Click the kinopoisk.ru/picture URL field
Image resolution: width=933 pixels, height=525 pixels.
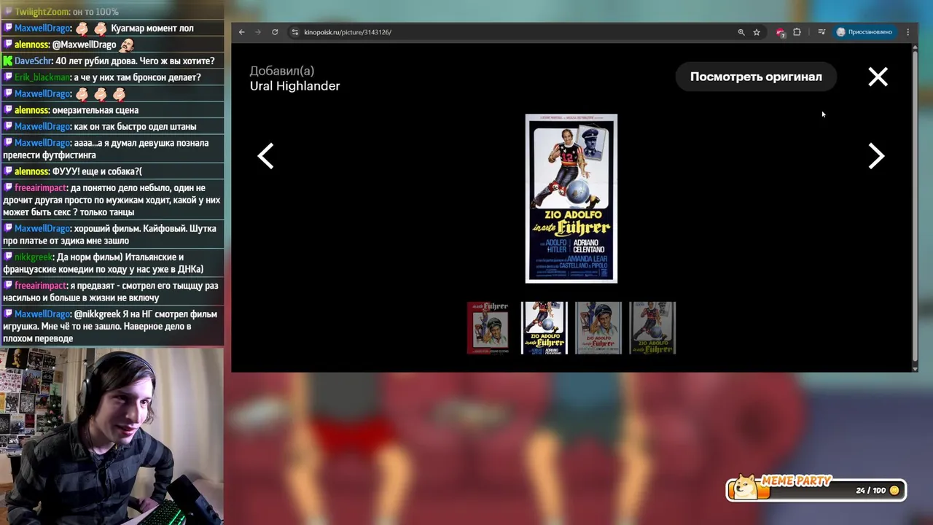click(348, 32)
